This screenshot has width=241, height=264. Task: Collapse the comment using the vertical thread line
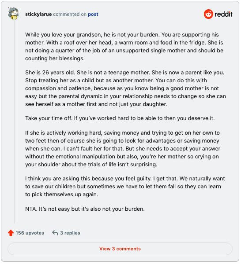(x=15, y=122)
